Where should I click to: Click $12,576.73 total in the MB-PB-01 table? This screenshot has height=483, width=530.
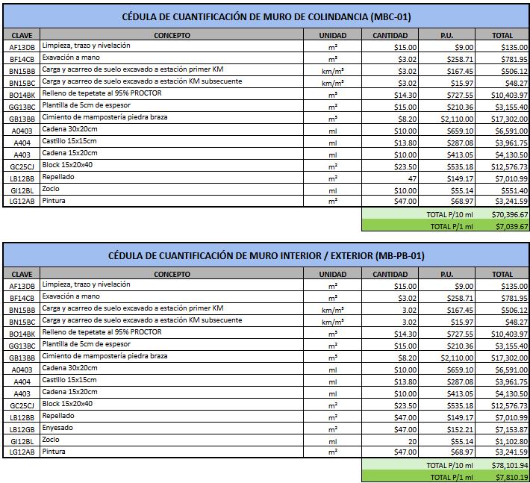[x=502, y=405]
